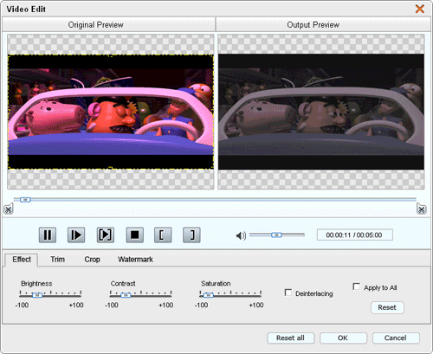Cancel the video edit dialog

point(396,338)
